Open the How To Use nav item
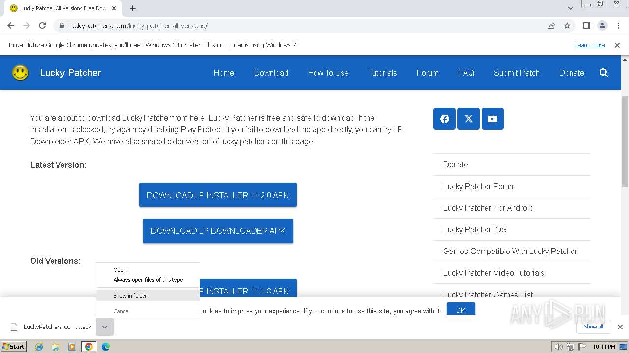629x353 pixels. tap(328, 73)
